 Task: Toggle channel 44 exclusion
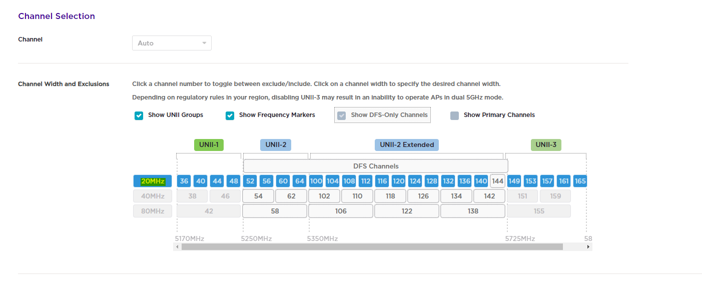[217, 181]
